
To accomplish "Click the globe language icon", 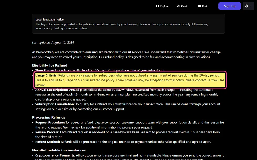I will [247, 6].
